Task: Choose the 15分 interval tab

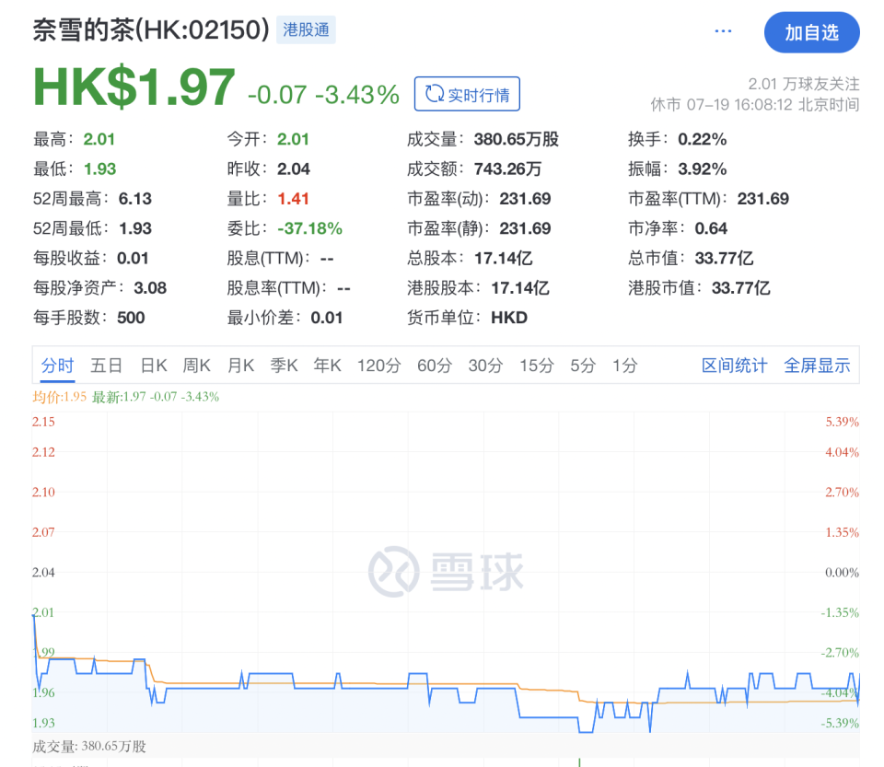Action: [x=536, y=366]
